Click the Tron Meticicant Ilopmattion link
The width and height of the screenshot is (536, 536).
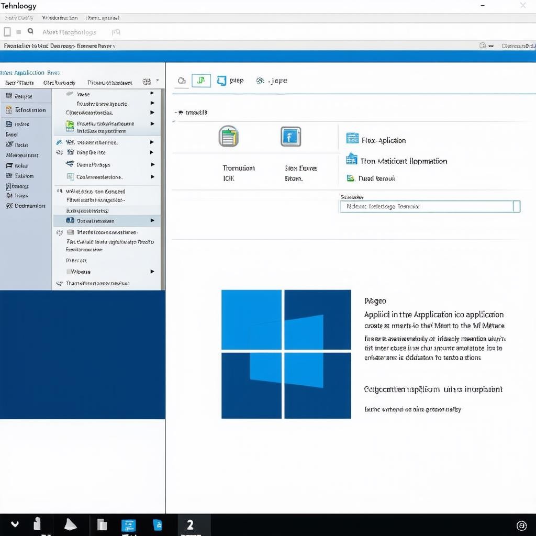coord(403,161)
